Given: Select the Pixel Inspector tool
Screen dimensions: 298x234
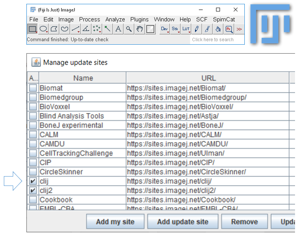Looking at the screenshot, I should [229, 29].
